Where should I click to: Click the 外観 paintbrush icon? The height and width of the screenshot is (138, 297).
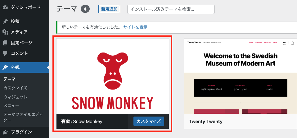coord(5,67)
